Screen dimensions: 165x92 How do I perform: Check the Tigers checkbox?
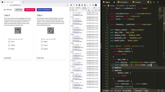pyautogui.click(x=9, y=45)
